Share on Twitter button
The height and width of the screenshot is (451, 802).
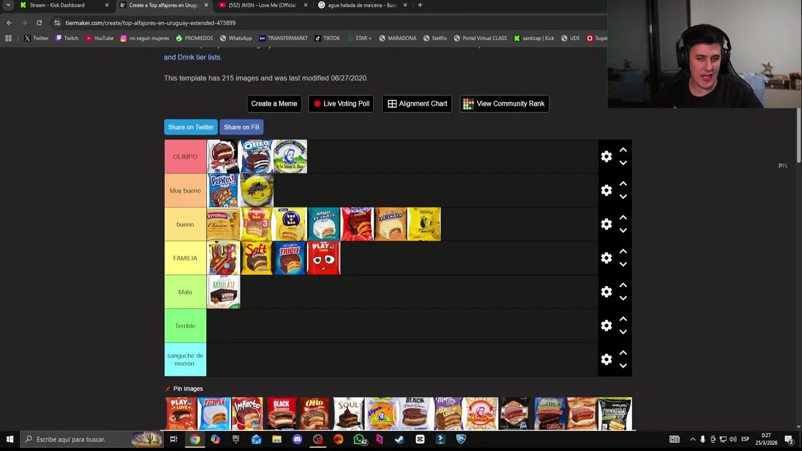pyautogui.click(x=190, y=127)
